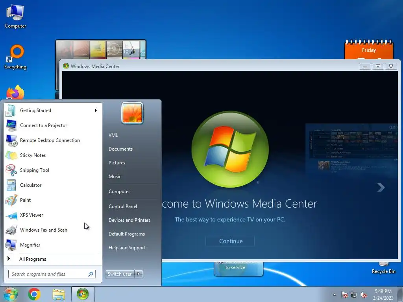This screenshot has width=403, height=302.
Task: Open the Calculator icon
Action: point(11,185)
